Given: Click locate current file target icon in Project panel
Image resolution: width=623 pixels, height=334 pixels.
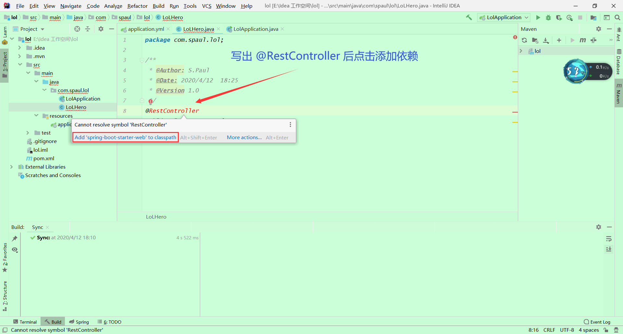Looking at the screenshot, I should (77, 29).
